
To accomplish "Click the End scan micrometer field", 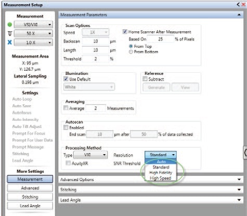I will pyautogui.click(x=100, y=134).
